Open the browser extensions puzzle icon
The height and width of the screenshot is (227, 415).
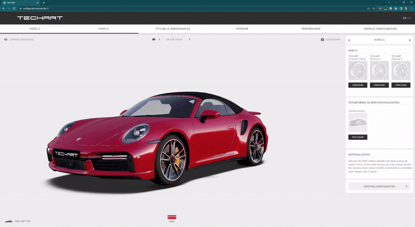coord(396,8)
